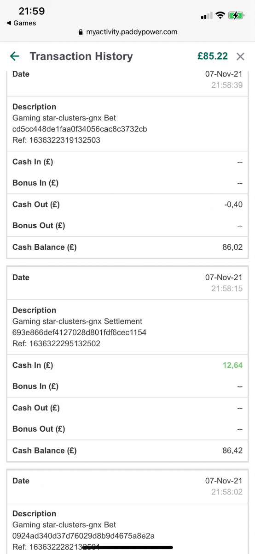The height and width of the screenshot is (554, 255).
Task: Tap the -0,40 Cash Out value
Action: point(233,205)
